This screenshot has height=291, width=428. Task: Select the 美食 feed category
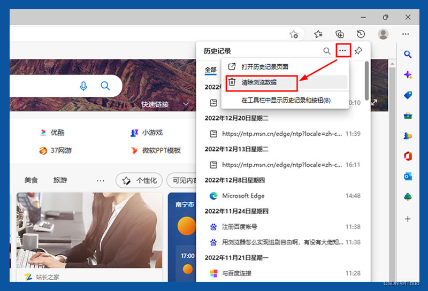pyautogui.click(x=31, y=180)
